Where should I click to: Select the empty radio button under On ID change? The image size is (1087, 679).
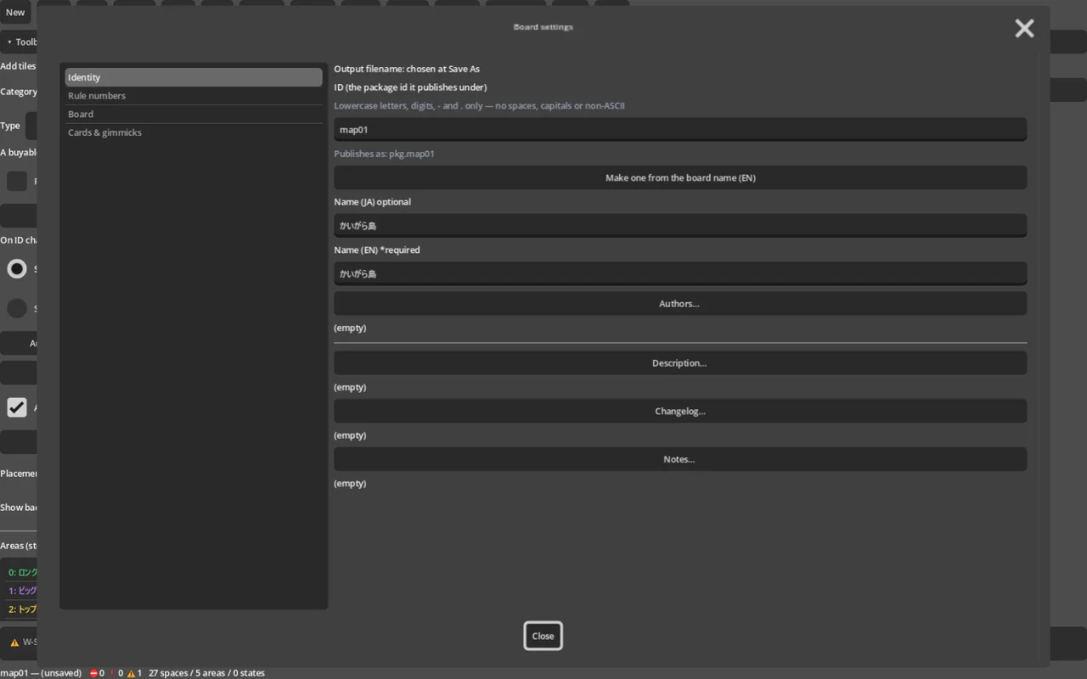click(17, 308)
